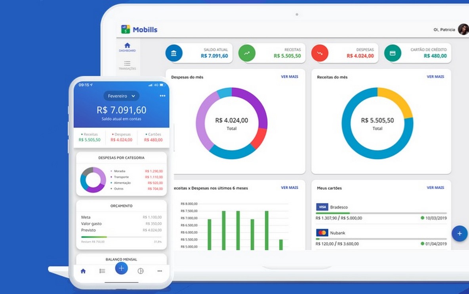Open the three-dots menu in phone header
The image size is (469, 294).
click(162, 96)
